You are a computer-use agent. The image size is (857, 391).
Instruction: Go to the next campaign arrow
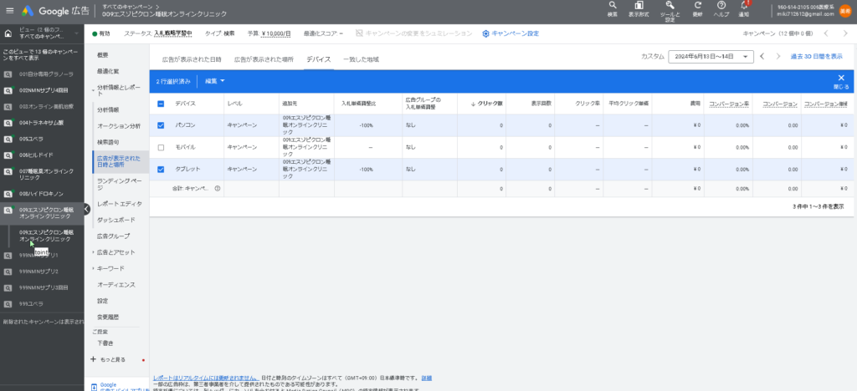coord(845,33)
